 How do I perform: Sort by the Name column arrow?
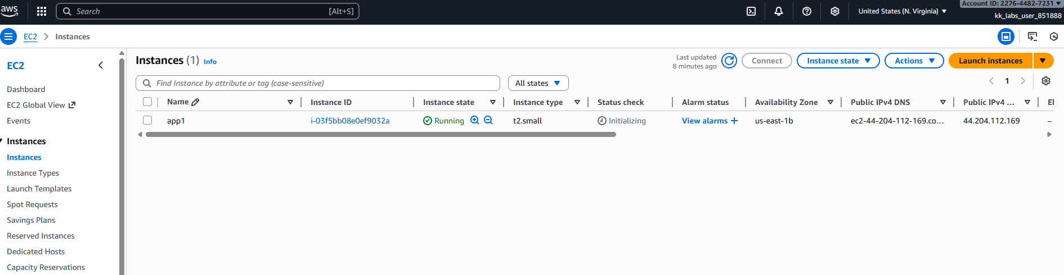[x=290, y=102]
